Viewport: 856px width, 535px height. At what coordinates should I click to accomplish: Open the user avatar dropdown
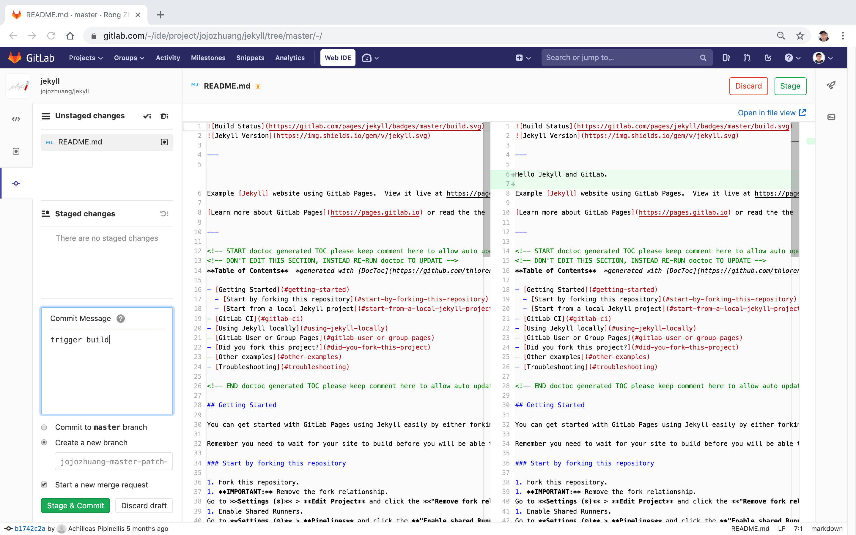(x=822, y=58)
